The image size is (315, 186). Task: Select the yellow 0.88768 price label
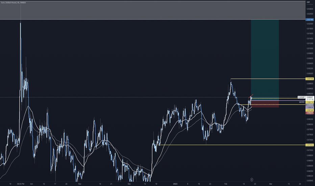(310, 110)
